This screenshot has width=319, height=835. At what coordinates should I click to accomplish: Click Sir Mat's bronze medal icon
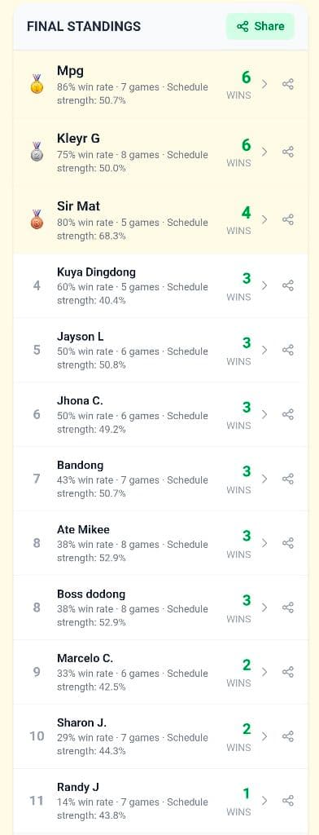tap(37, 219)
